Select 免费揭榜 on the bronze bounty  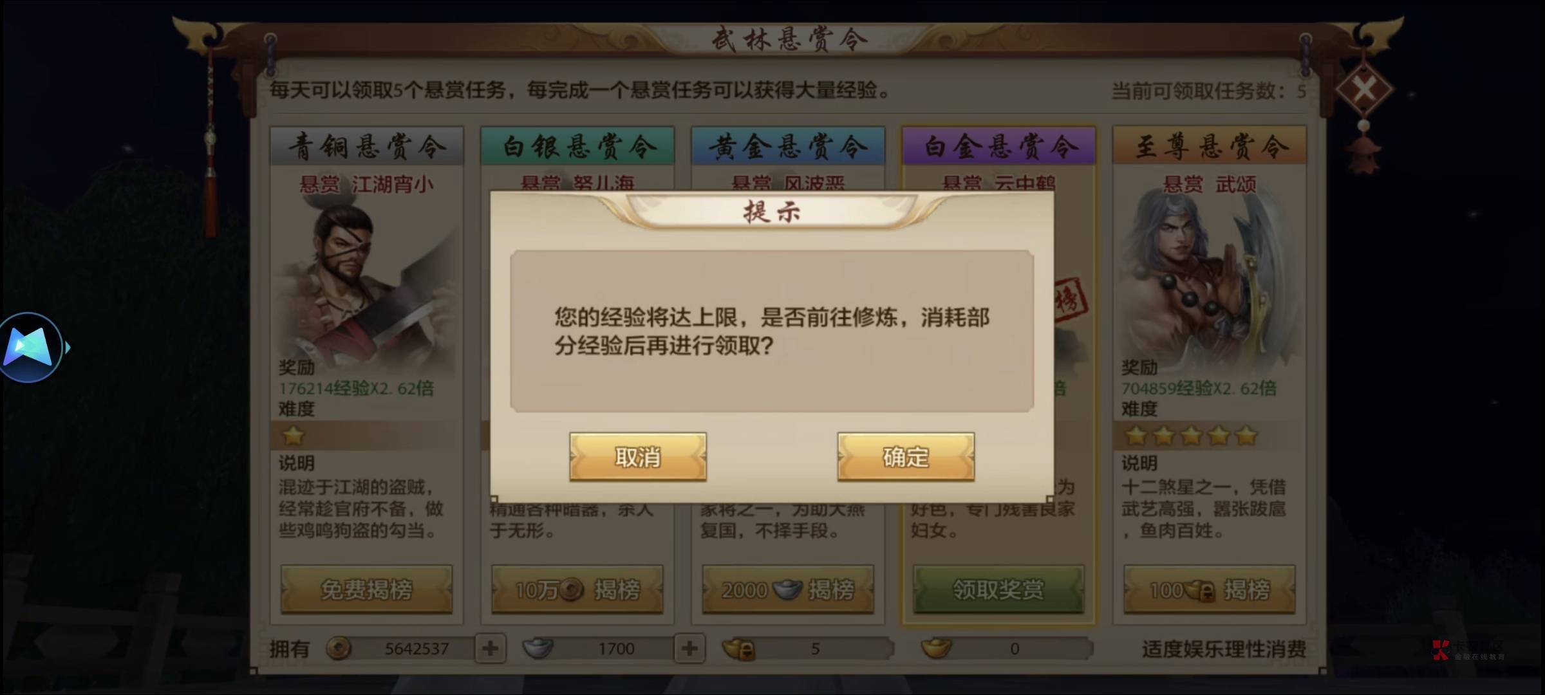(x=366, y=589)
